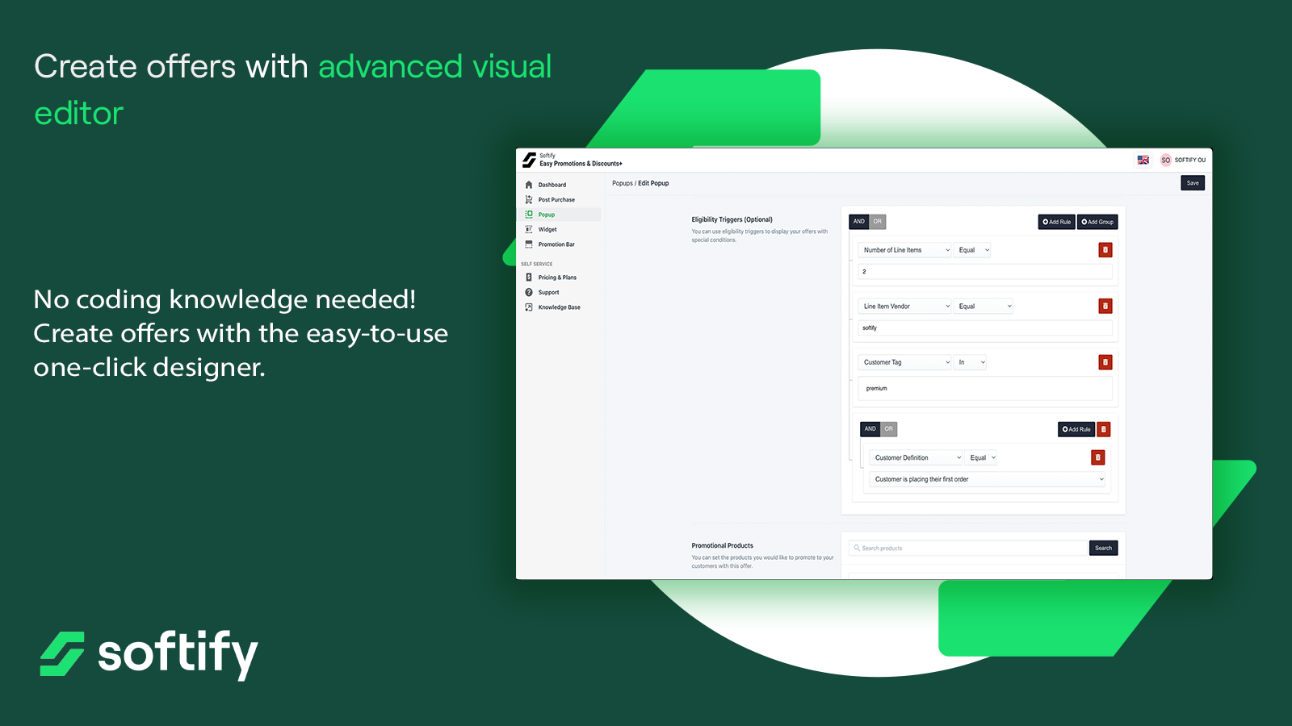Viewport: 1292px width, 726px height.
Task: Open the Popup menu item
Action: click(547, 215)
